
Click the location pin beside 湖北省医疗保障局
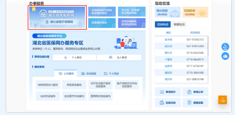pyautogui.click(x=47, y=22)
